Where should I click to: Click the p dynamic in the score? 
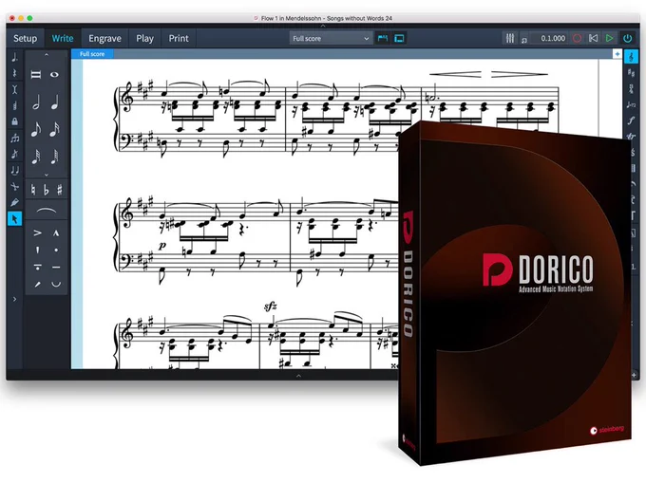click(162, 246)
